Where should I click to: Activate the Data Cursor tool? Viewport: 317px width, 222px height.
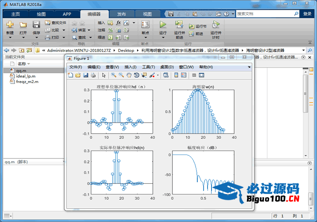pyautogui.click(x=144, y=75)
